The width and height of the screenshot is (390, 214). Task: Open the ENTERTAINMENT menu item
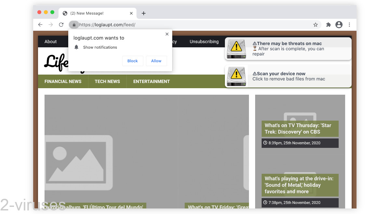click(151, 81)
